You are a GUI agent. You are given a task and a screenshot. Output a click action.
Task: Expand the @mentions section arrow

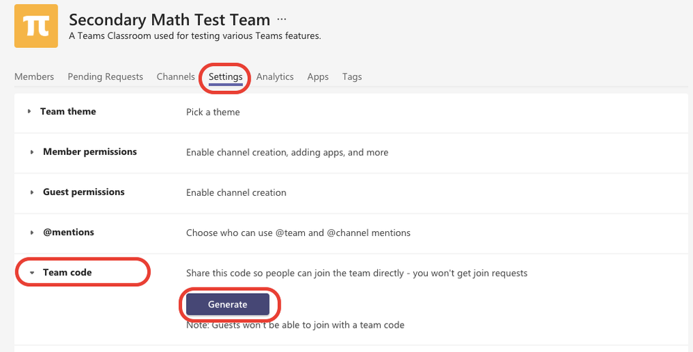[x=32, y=233]
